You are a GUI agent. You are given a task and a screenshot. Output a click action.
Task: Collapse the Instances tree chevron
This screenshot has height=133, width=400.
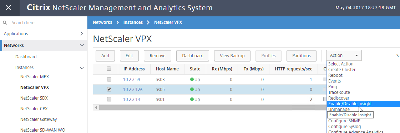pyautogui.click(x=82, y=68)
